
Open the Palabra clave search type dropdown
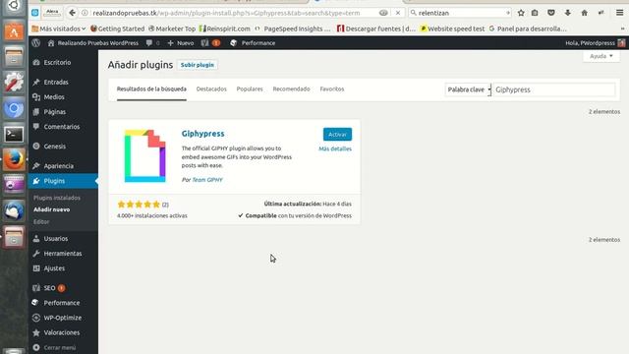click(x=469, y=89)
